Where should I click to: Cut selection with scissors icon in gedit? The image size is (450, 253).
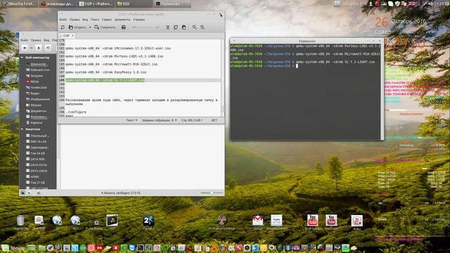(x=167, y=27)
